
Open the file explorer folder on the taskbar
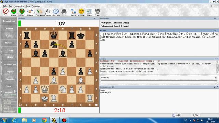pyautogui.click(x=24, y=120)
